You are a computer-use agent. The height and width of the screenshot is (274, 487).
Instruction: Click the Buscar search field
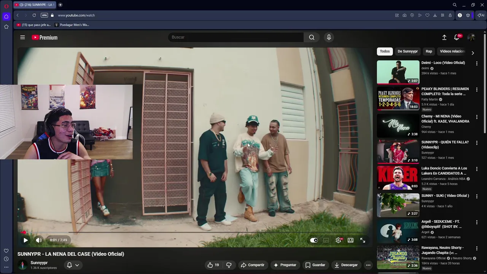(236, 37)
